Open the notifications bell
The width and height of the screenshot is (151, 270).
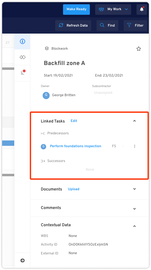pos(142,9)
